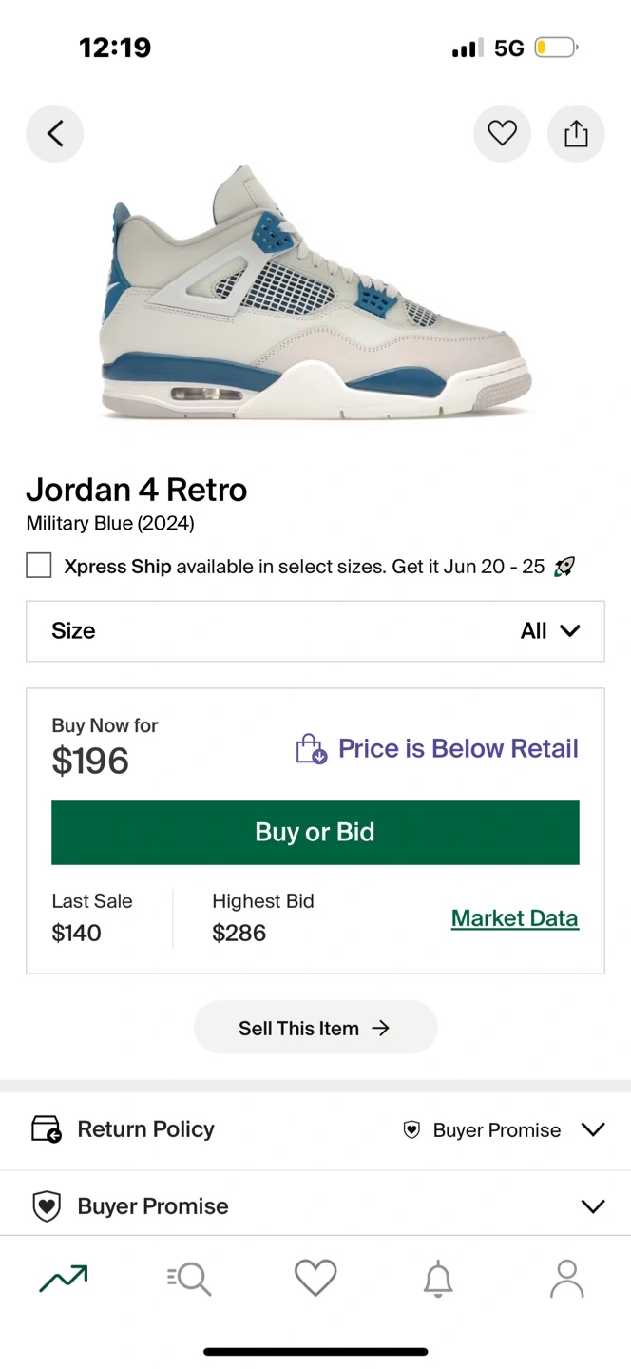Tap the Jordan 4 Retro product image
Viewport: 631px width, 1369px height.
click(x=315, y=295)
